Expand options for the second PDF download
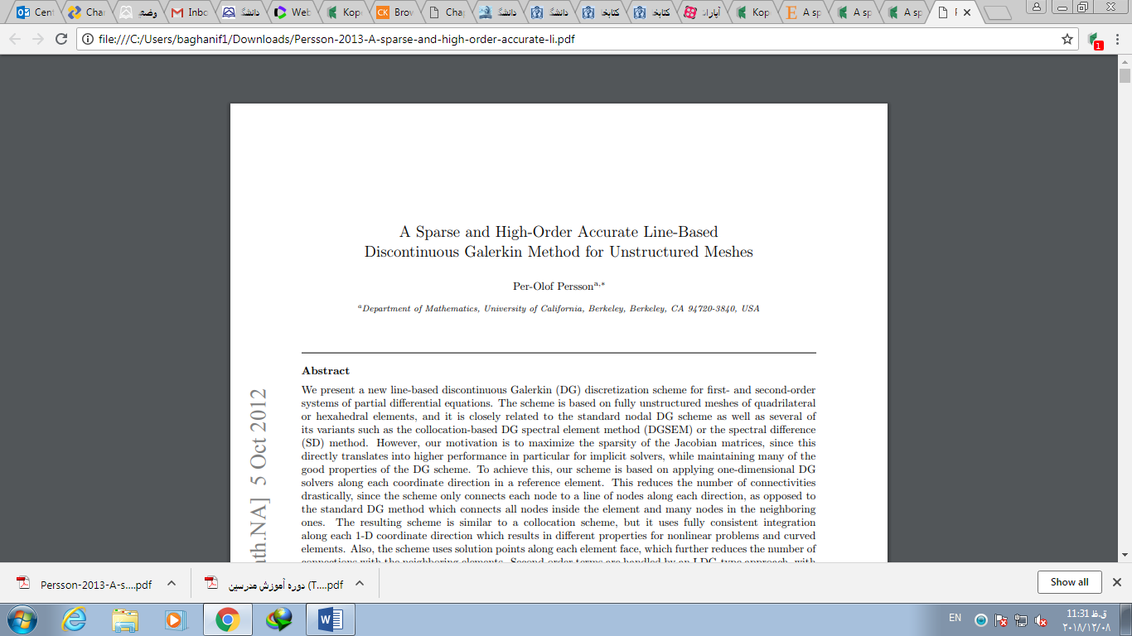 point(360,583)
